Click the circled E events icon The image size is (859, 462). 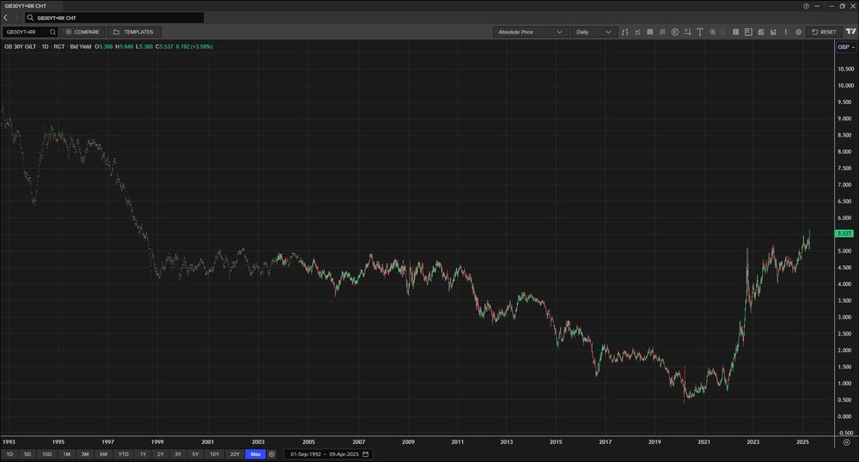pos(675,33)
